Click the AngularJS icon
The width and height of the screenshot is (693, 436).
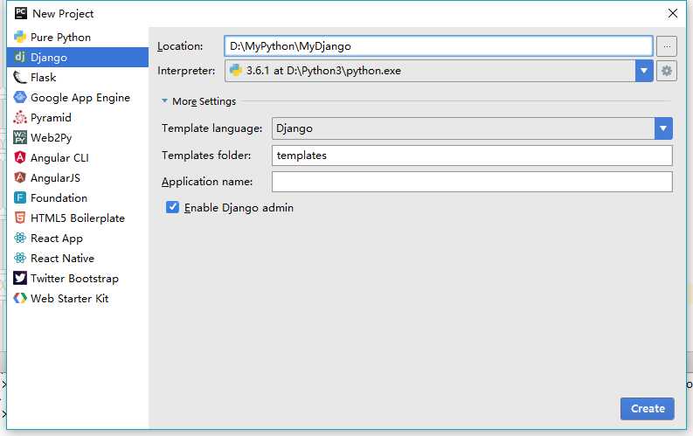[x=20, y=177]
